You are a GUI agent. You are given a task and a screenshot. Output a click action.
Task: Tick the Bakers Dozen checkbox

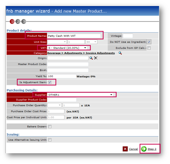pos(50,126)
